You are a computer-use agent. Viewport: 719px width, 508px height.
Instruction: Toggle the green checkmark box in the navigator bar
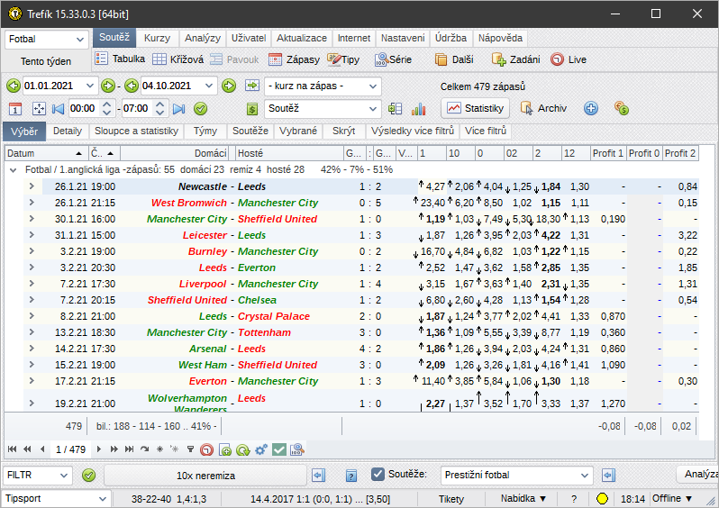pyautogui.click(x=278, y=449)
